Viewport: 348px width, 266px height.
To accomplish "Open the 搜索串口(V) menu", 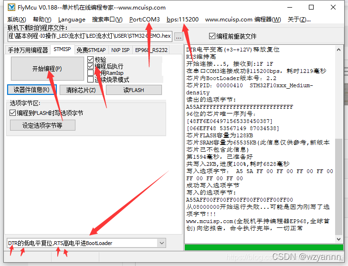I will [x=107, y=20].
